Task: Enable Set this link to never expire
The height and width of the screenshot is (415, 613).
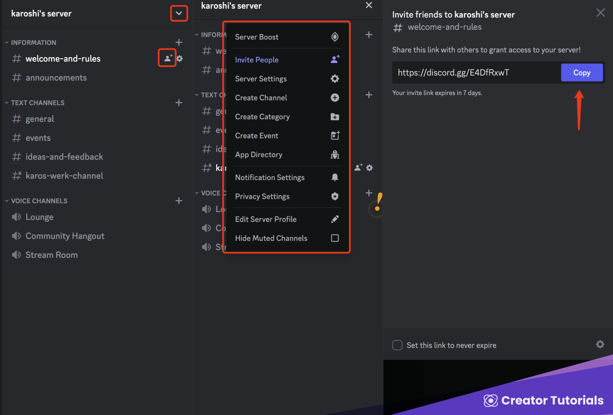Action: pos(397,345)
